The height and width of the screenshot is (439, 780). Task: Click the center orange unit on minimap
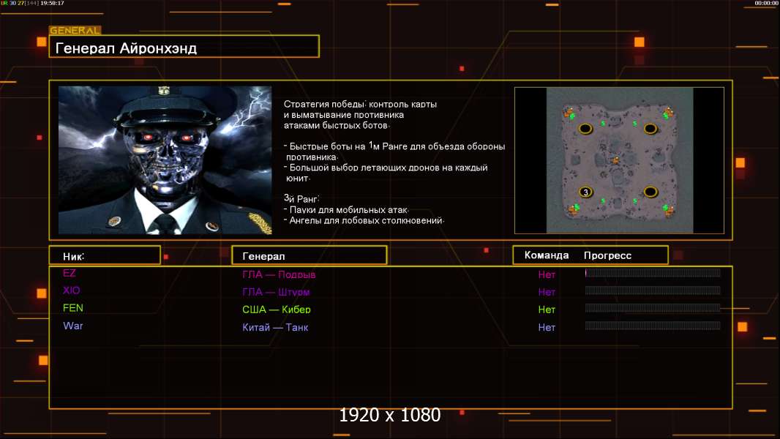(x=616, y=160)
